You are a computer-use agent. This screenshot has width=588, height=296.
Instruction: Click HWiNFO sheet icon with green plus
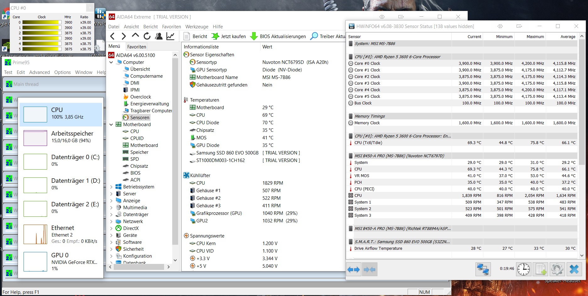coord(541,270)
